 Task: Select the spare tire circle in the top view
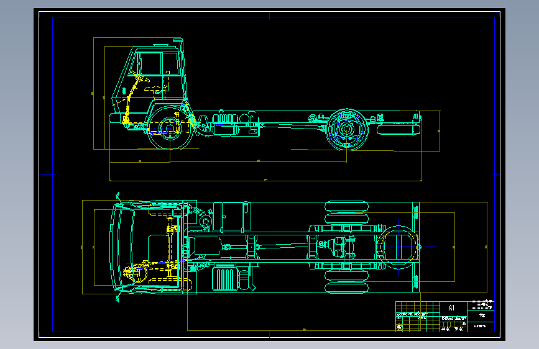[398, 247]
